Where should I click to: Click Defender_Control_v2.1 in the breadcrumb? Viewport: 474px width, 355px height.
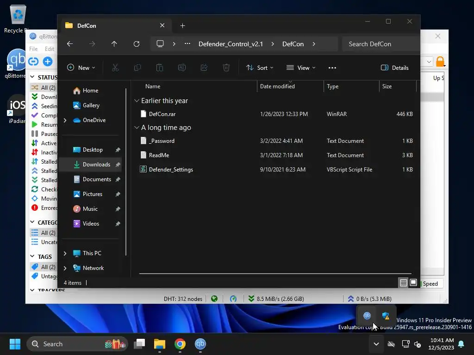click(x=231, y=44)
